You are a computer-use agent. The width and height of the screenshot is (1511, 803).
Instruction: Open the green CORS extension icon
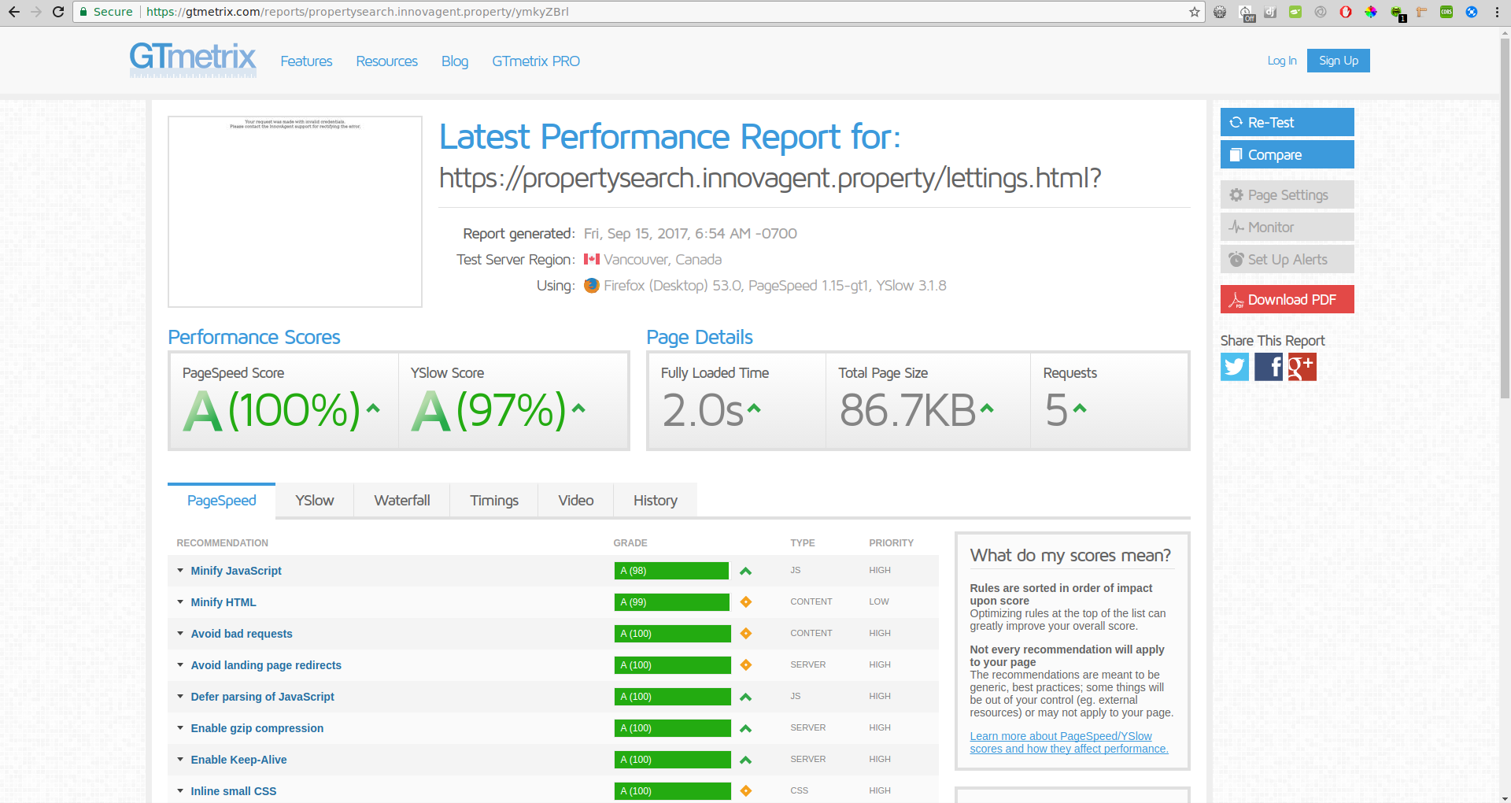pos(1446,12)
